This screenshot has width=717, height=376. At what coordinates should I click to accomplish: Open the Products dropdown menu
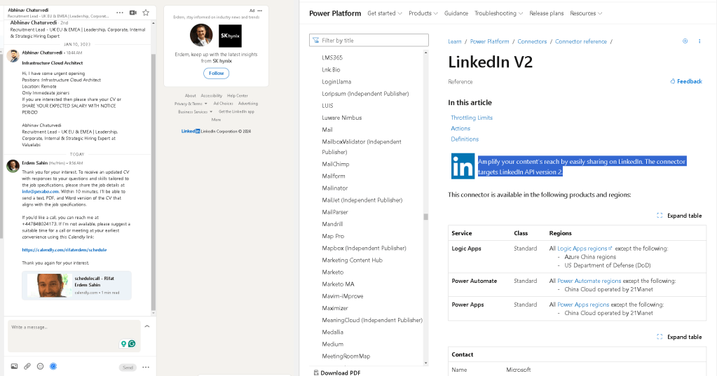tap(423, 13)
